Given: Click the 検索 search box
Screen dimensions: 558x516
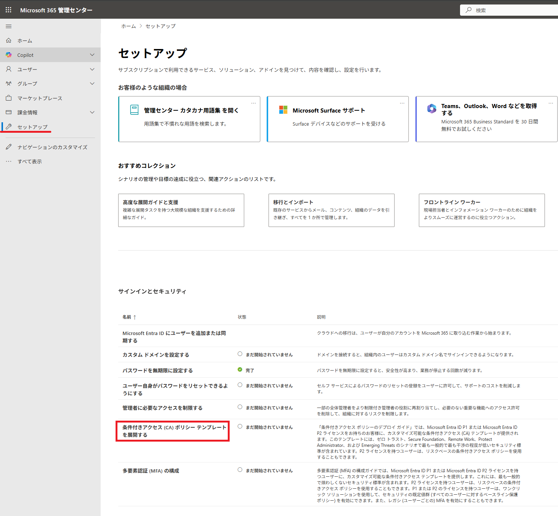Looking at the screenshot, I should (x=509, y=10).
